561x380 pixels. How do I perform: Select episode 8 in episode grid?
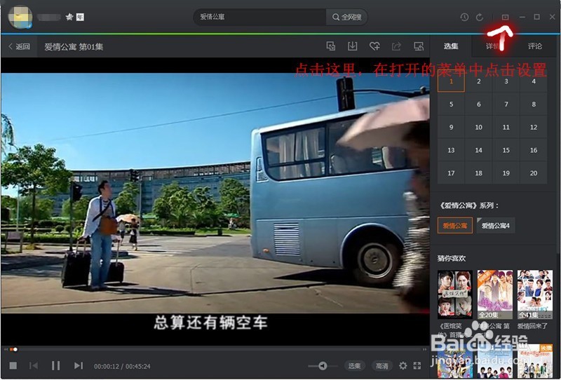coord(534,104)
